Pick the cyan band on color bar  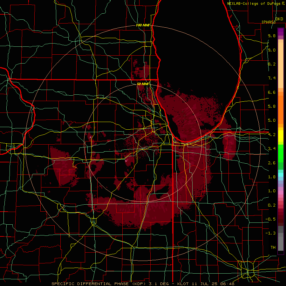(x=281, y=175)
